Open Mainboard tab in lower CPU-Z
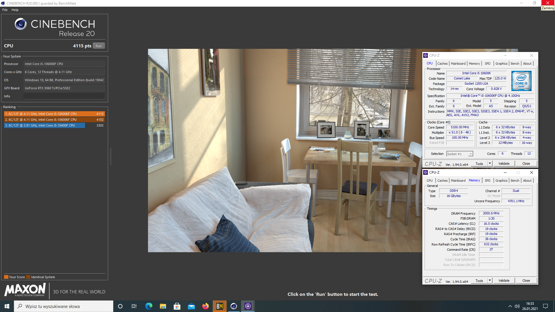Viewport: 555px width, 312px height. (458, 181)
